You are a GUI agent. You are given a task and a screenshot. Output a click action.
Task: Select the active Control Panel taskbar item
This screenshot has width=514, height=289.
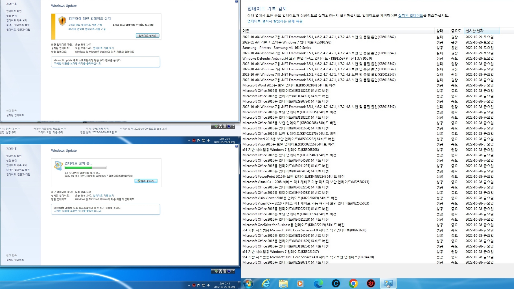coord(388,283)
